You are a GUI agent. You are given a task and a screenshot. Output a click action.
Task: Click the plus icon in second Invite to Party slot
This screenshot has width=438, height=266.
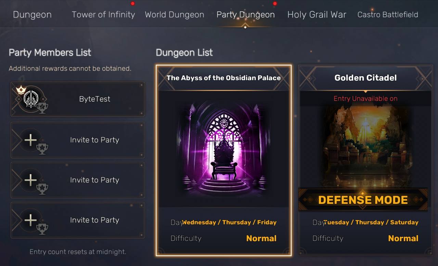(30, 180)
